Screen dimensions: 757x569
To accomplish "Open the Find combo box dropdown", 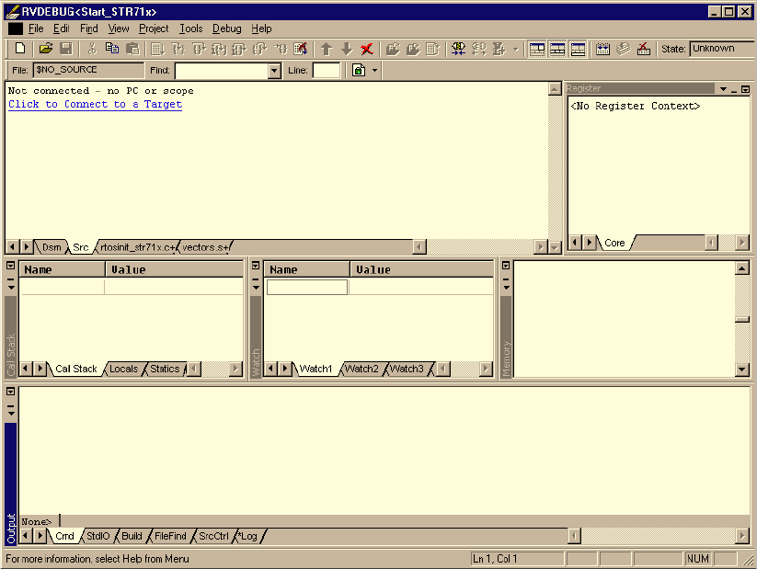I will tap(274, 71).
